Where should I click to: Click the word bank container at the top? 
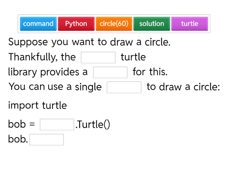click(114, 24)
